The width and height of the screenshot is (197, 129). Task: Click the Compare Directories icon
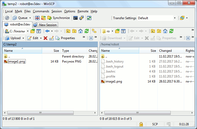click(x=37, y=18)
